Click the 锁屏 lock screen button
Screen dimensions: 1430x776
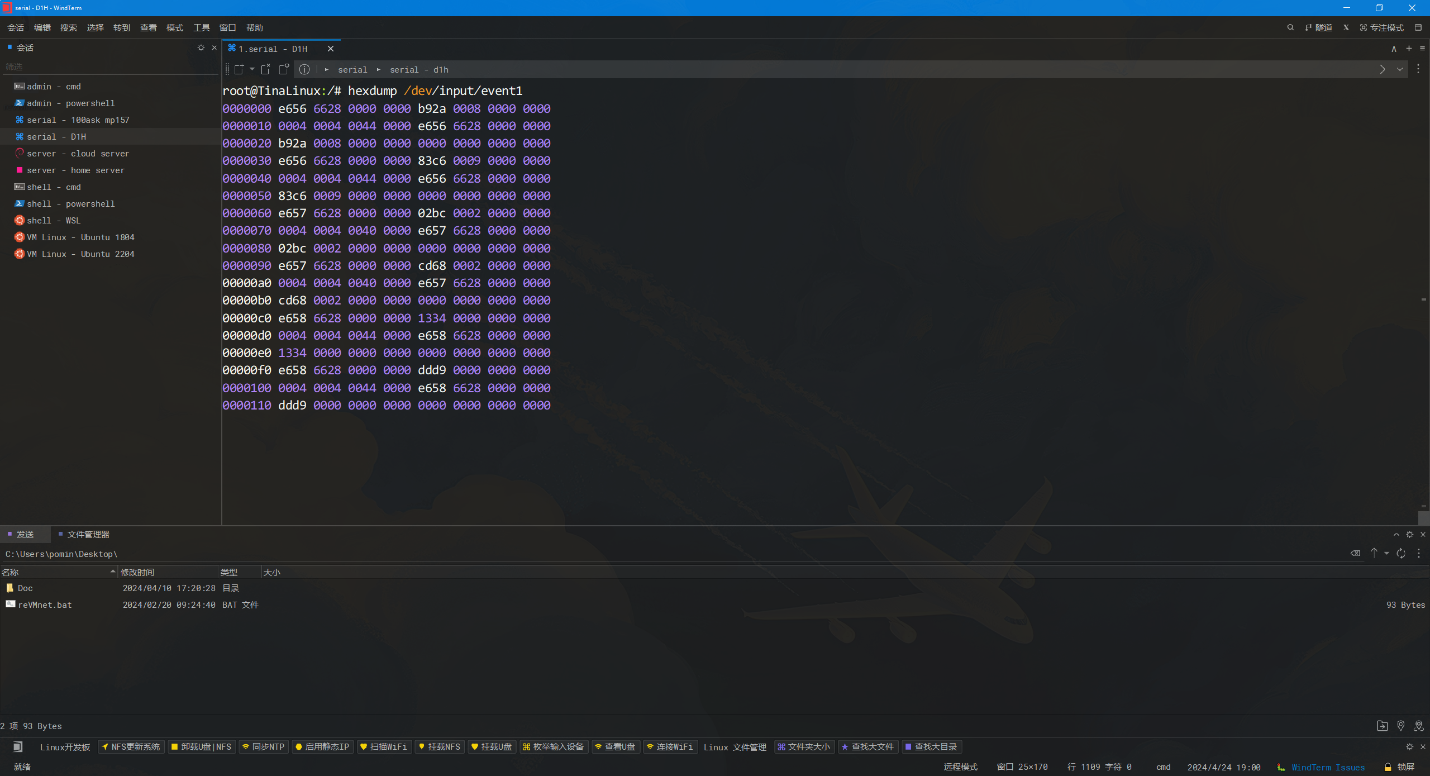[x=1399, y=768]
